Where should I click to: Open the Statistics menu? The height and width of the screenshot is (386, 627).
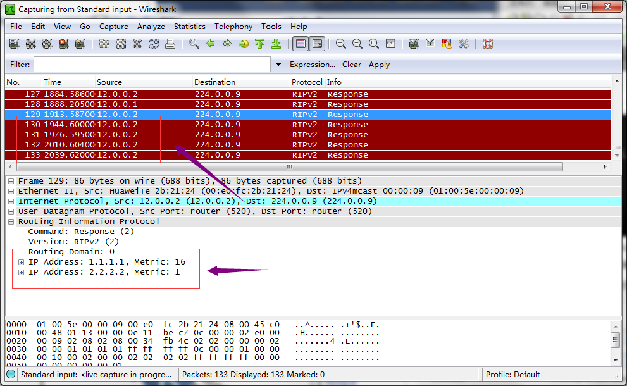(x=190, y=27)
